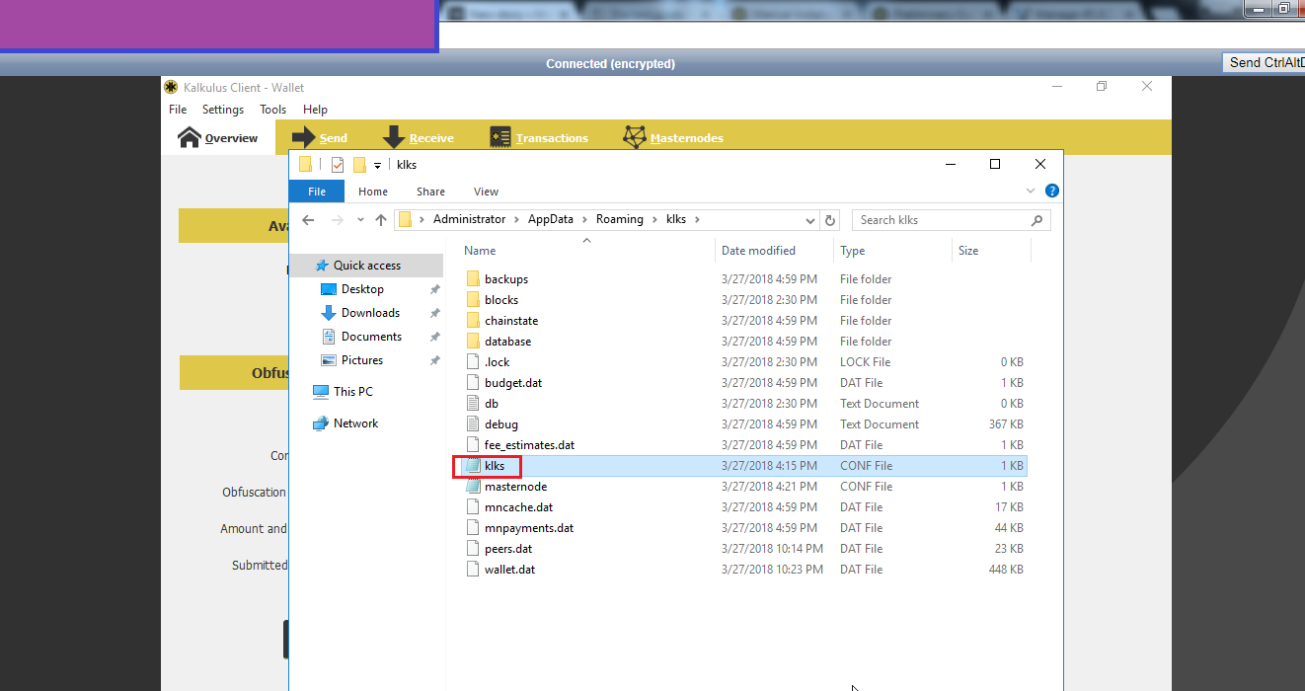The height and width of the screenshot is (691, 1305).
Task: Open recent locations dropdown arrow
Action: coord(360,220)
